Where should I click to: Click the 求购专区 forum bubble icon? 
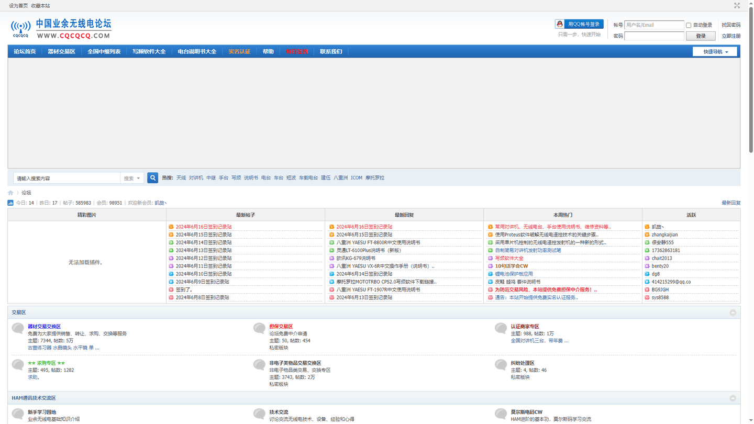coord(18,365)
